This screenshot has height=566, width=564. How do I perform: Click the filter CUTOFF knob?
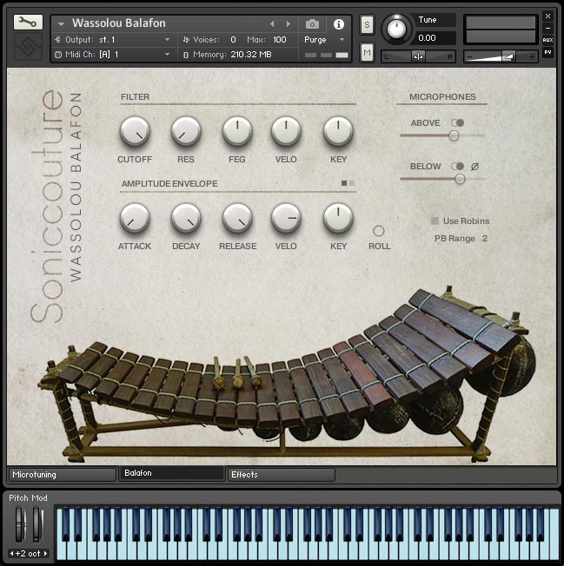(135, 132)
